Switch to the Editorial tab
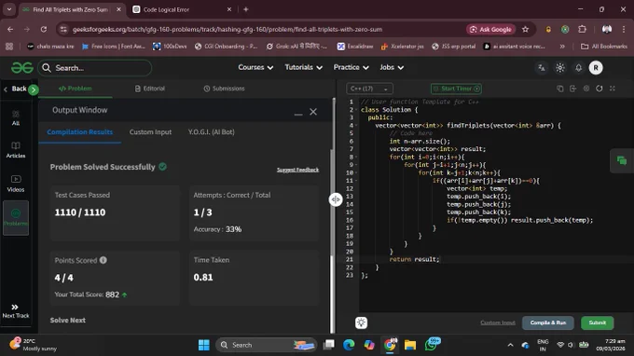 click(150, 89)
